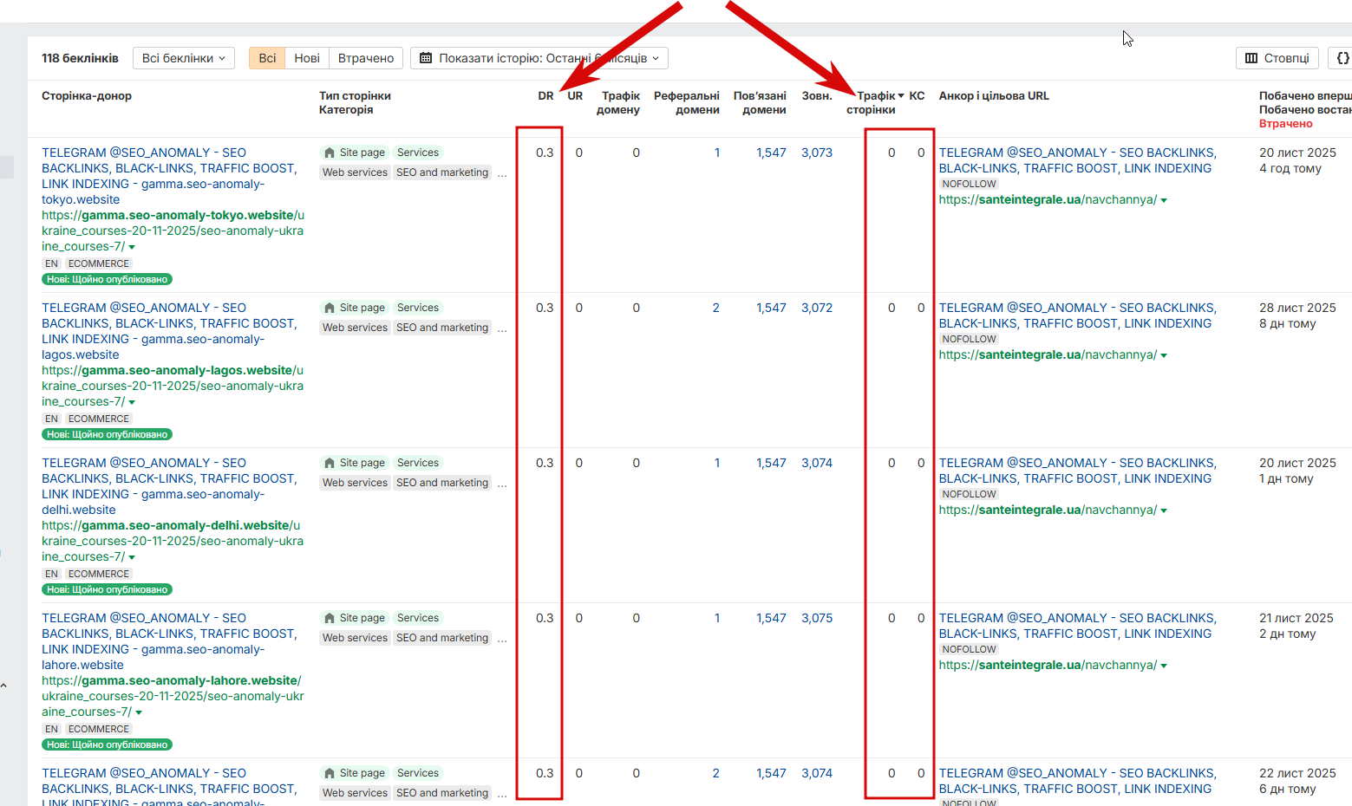1352x806 pixels.
Task: Open the "Всі беклінки" filter dropdown
Action: coord(184,58)
